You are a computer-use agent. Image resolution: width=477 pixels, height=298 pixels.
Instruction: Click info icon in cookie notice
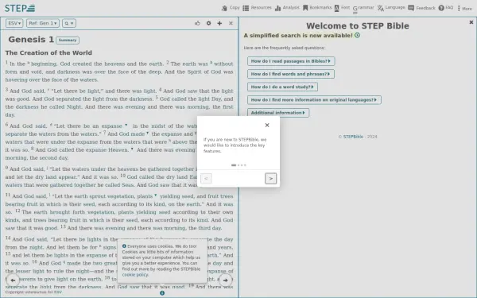point(124,246)
